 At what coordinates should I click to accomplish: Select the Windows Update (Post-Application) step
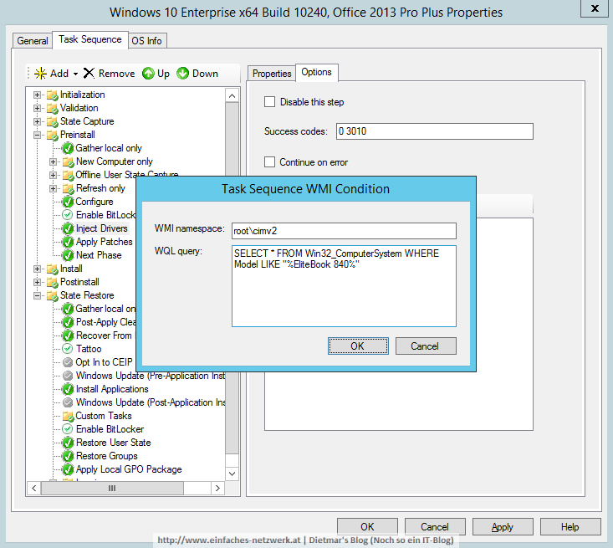[151, 402]
